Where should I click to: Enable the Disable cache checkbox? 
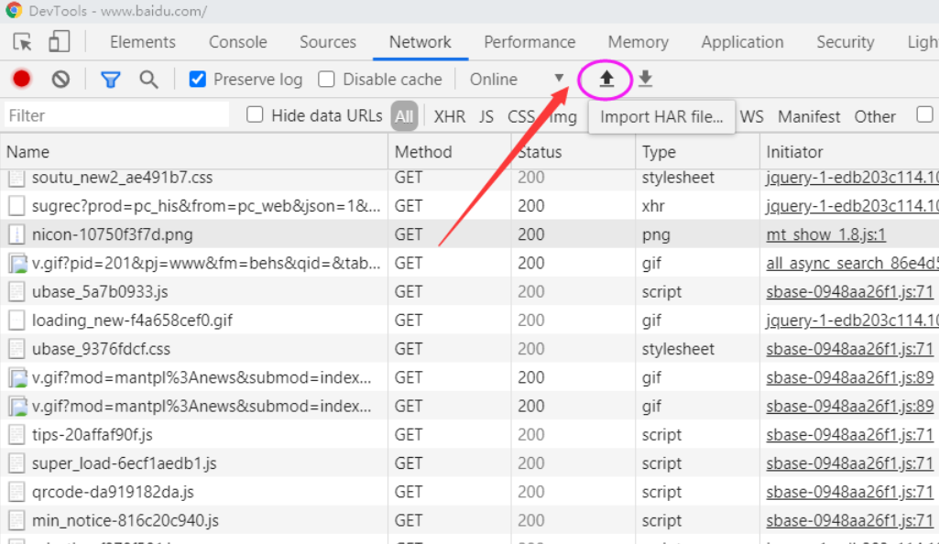tap(325, 79)
